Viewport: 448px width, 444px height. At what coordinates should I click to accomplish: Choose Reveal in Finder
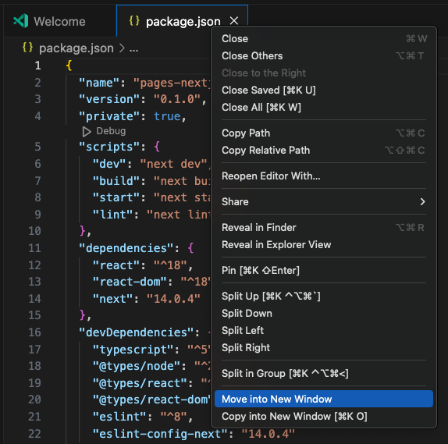324,227
